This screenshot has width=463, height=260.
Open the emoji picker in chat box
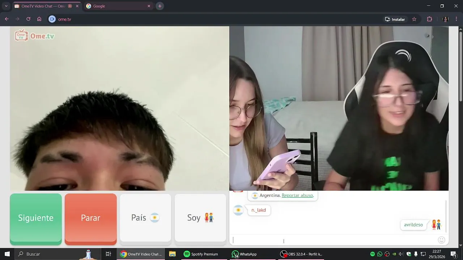point(441,240)
